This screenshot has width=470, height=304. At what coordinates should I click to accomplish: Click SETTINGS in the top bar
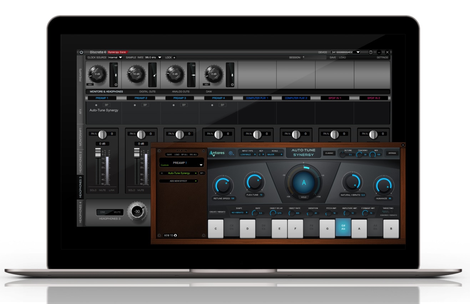(382, 57)
